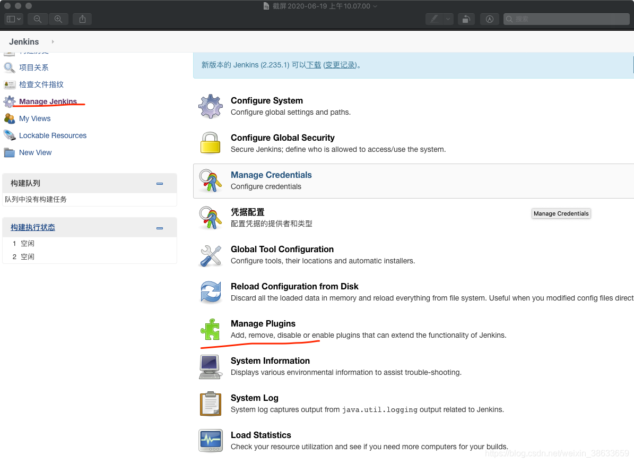This screenshot has height=463, width=634.
Task: Click the Configure System gear icon
Action: tap(210, 106)
